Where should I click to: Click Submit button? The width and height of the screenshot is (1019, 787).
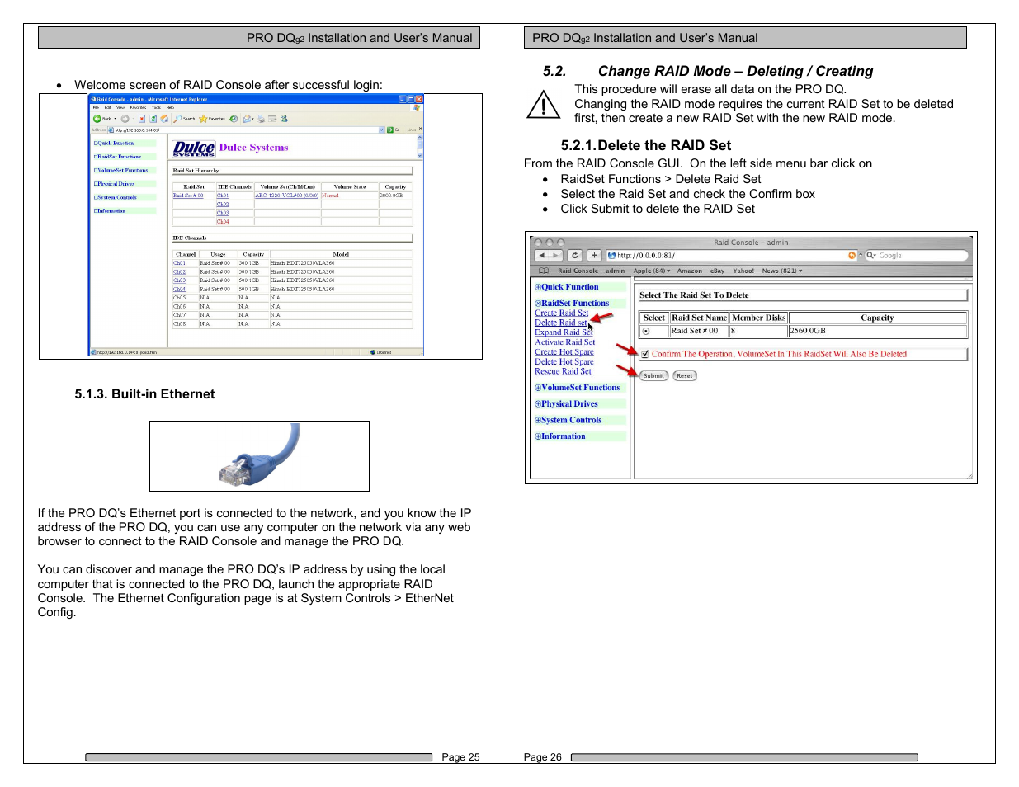[653, 376]
